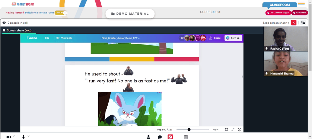Toggle the camera on or off

coord(8,137)
